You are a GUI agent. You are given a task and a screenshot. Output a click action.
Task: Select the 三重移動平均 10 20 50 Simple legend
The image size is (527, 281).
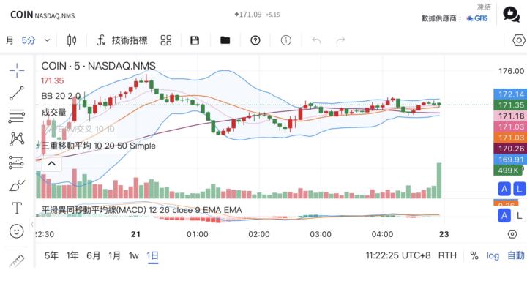coord(99,146)
